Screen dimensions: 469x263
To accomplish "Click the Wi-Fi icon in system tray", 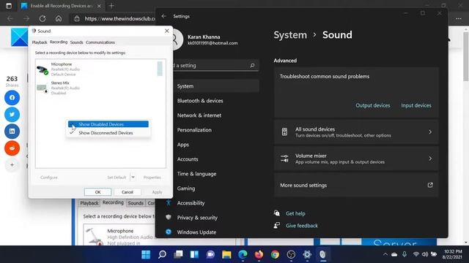I will 416,254.
